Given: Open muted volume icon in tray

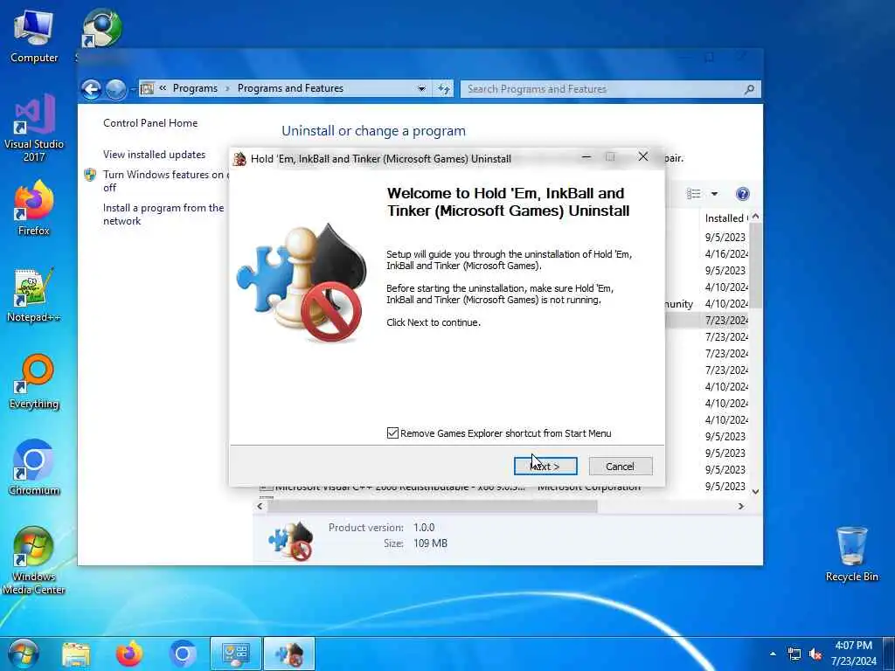Looking at the screenshot, I should (x=815, y=654).
